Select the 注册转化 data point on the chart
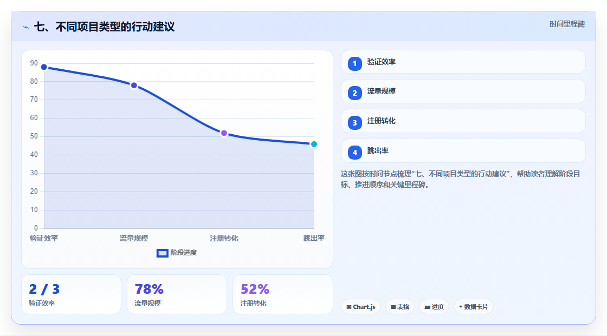Screen dimensions: 607x336 tap(224, 134)
